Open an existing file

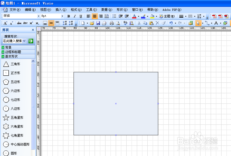(x=92, y=23)
